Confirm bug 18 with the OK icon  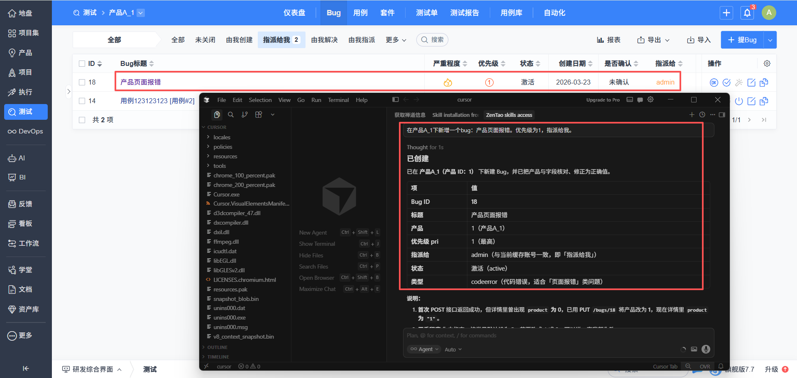(x=714, y=82)
